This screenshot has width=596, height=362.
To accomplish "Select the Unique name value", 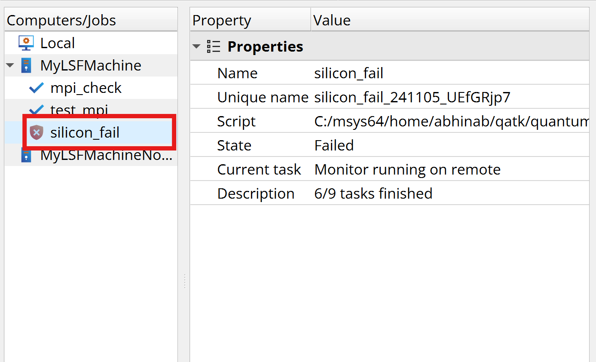I will (413, 97).
